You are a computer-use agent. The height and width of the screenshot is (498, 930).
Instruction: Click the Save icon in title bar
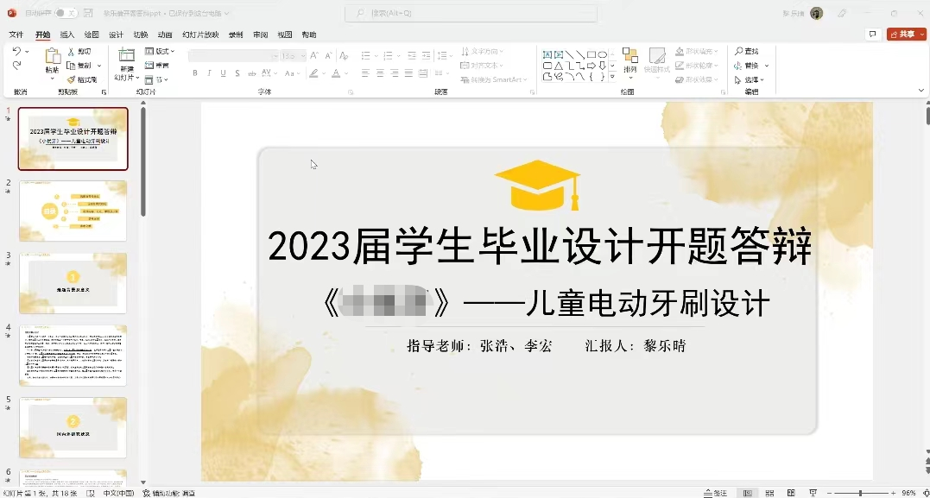point(89,13)
